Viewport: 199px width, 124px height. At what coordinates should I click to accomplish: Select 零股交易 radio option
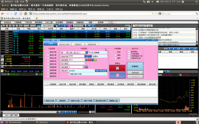pyautogui.click(x=48, y=58)
